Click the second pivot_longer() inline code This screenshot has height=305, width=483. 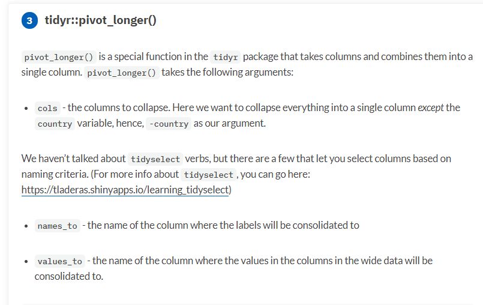(x=122, y=73)
